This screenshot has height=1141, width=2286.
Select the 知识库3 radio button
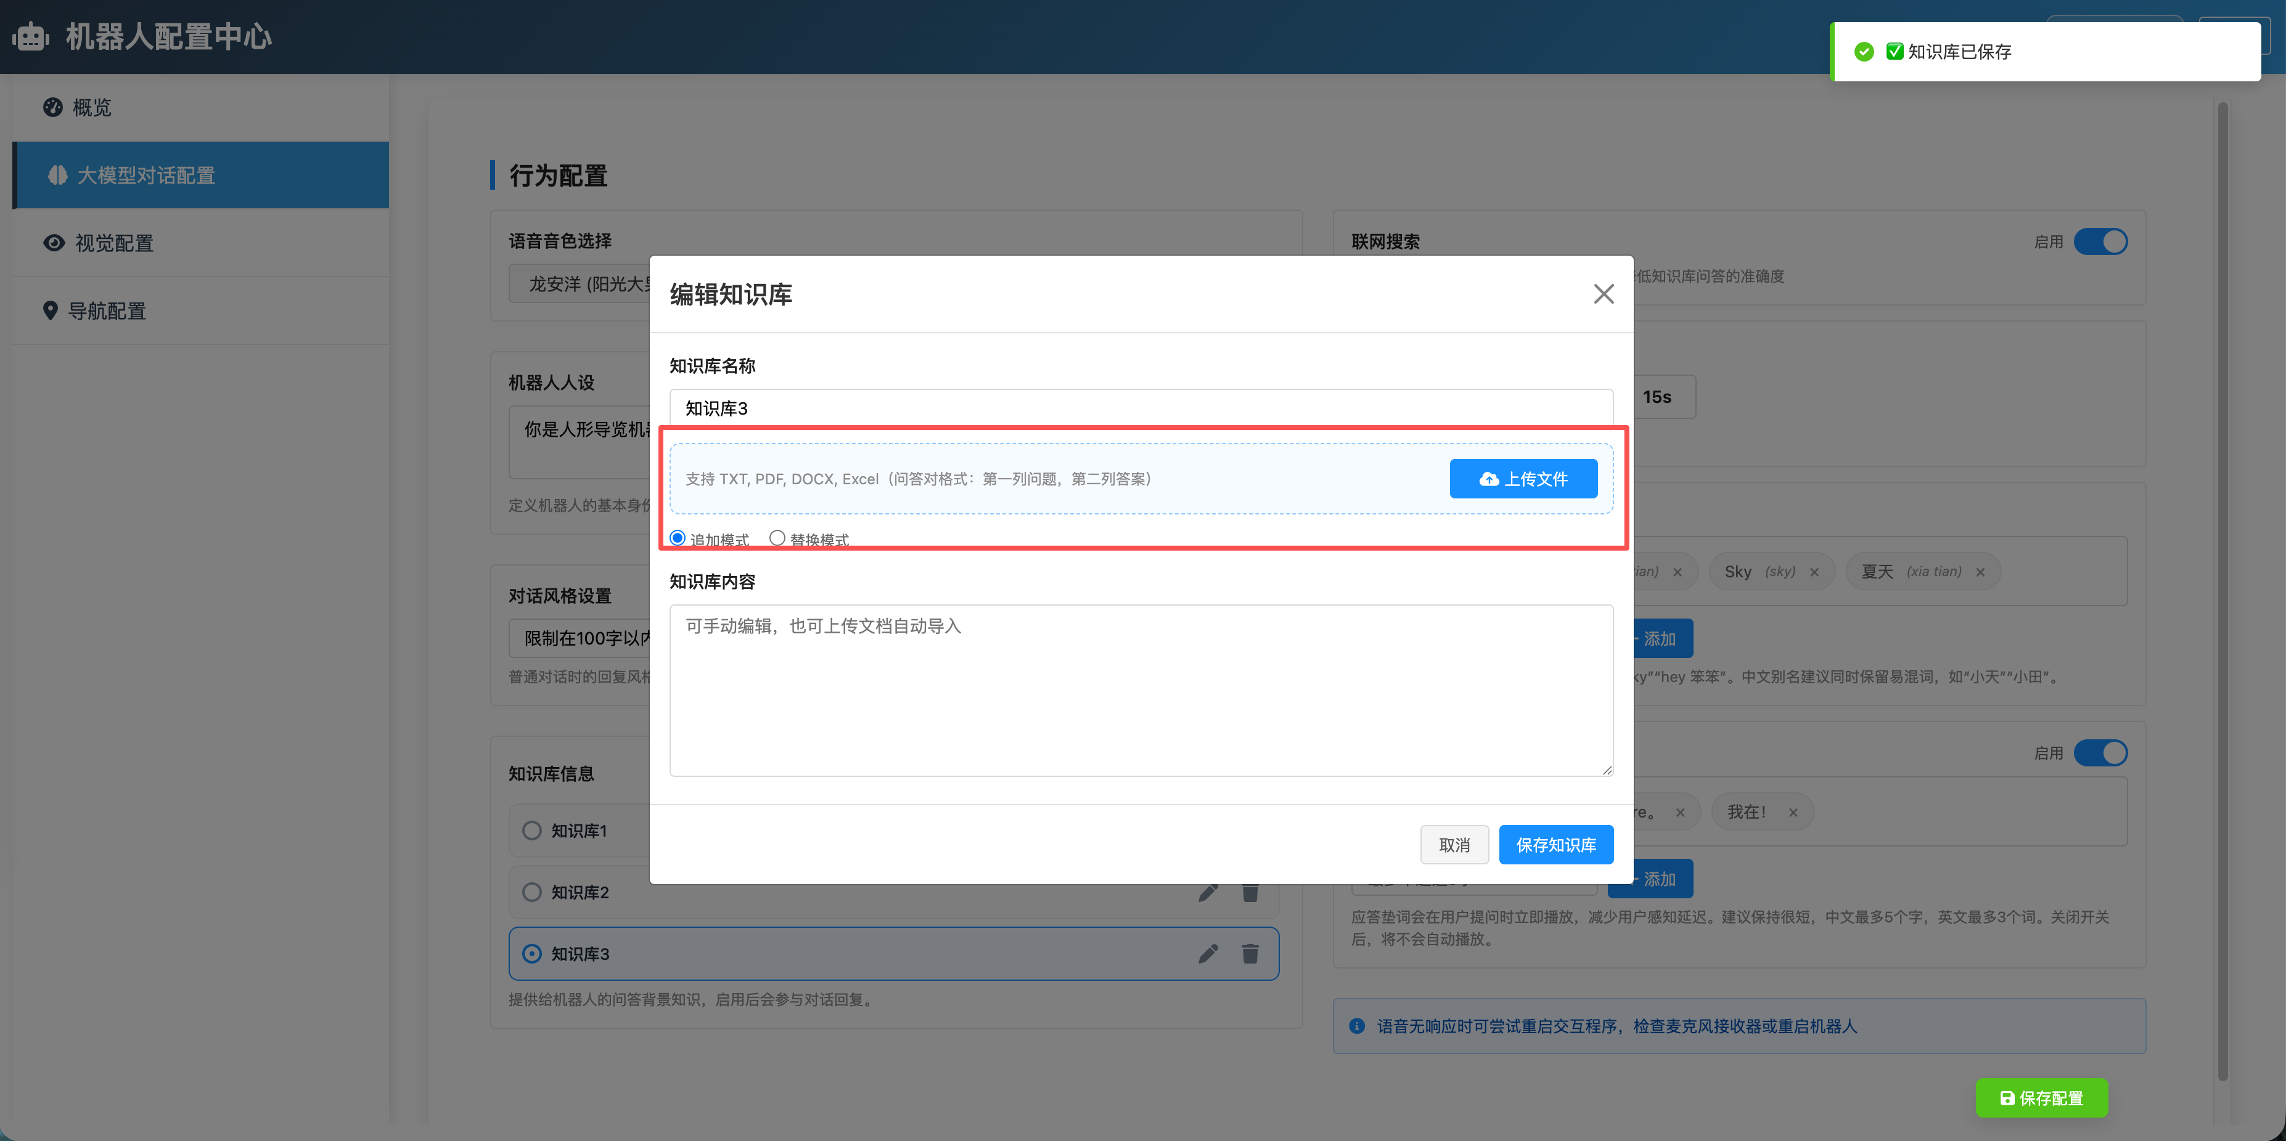point(531,954)
